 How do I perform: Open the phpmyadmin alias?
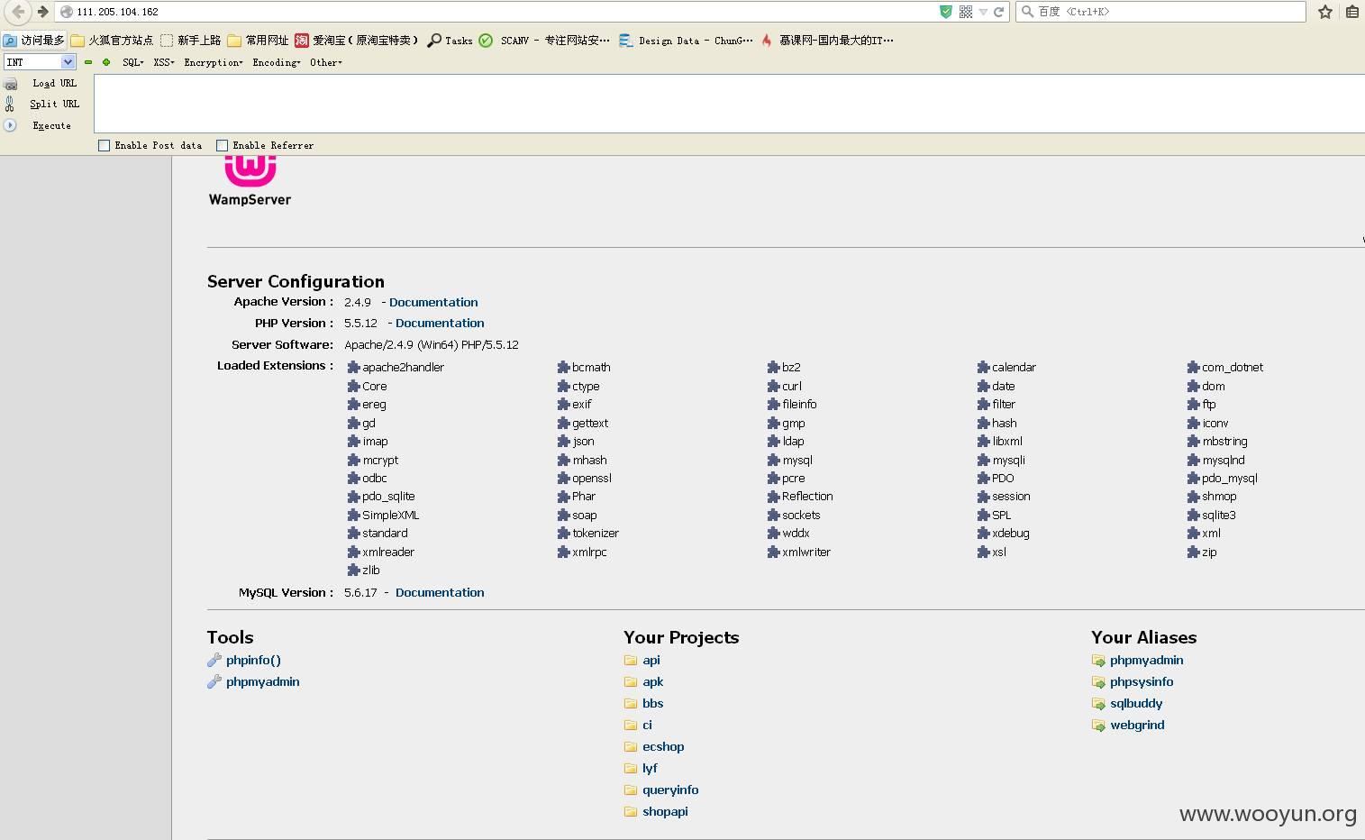click(1146, 661)
